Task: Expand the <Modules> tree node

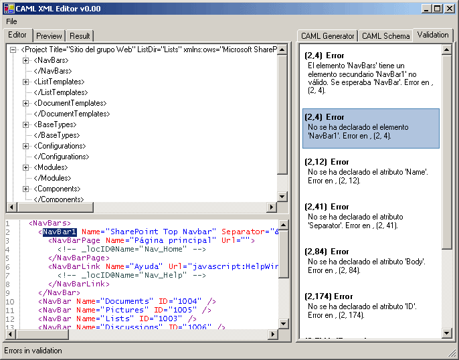Action: [25, 167]
